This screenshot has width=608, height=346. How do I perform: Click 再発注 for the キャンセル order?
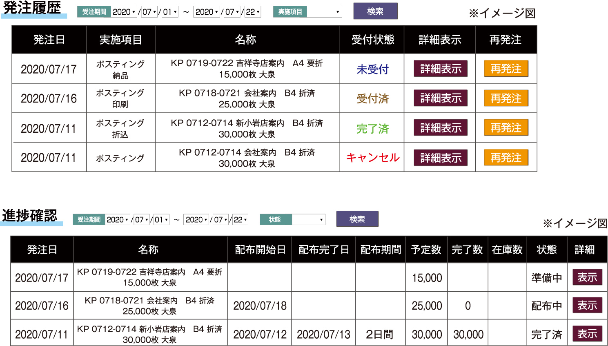point(506,158)
